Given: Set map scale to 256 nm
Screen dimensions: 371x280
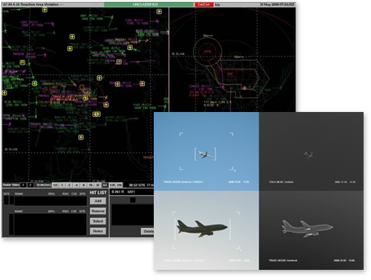Looking at the screenshot, I should (119, 185).
